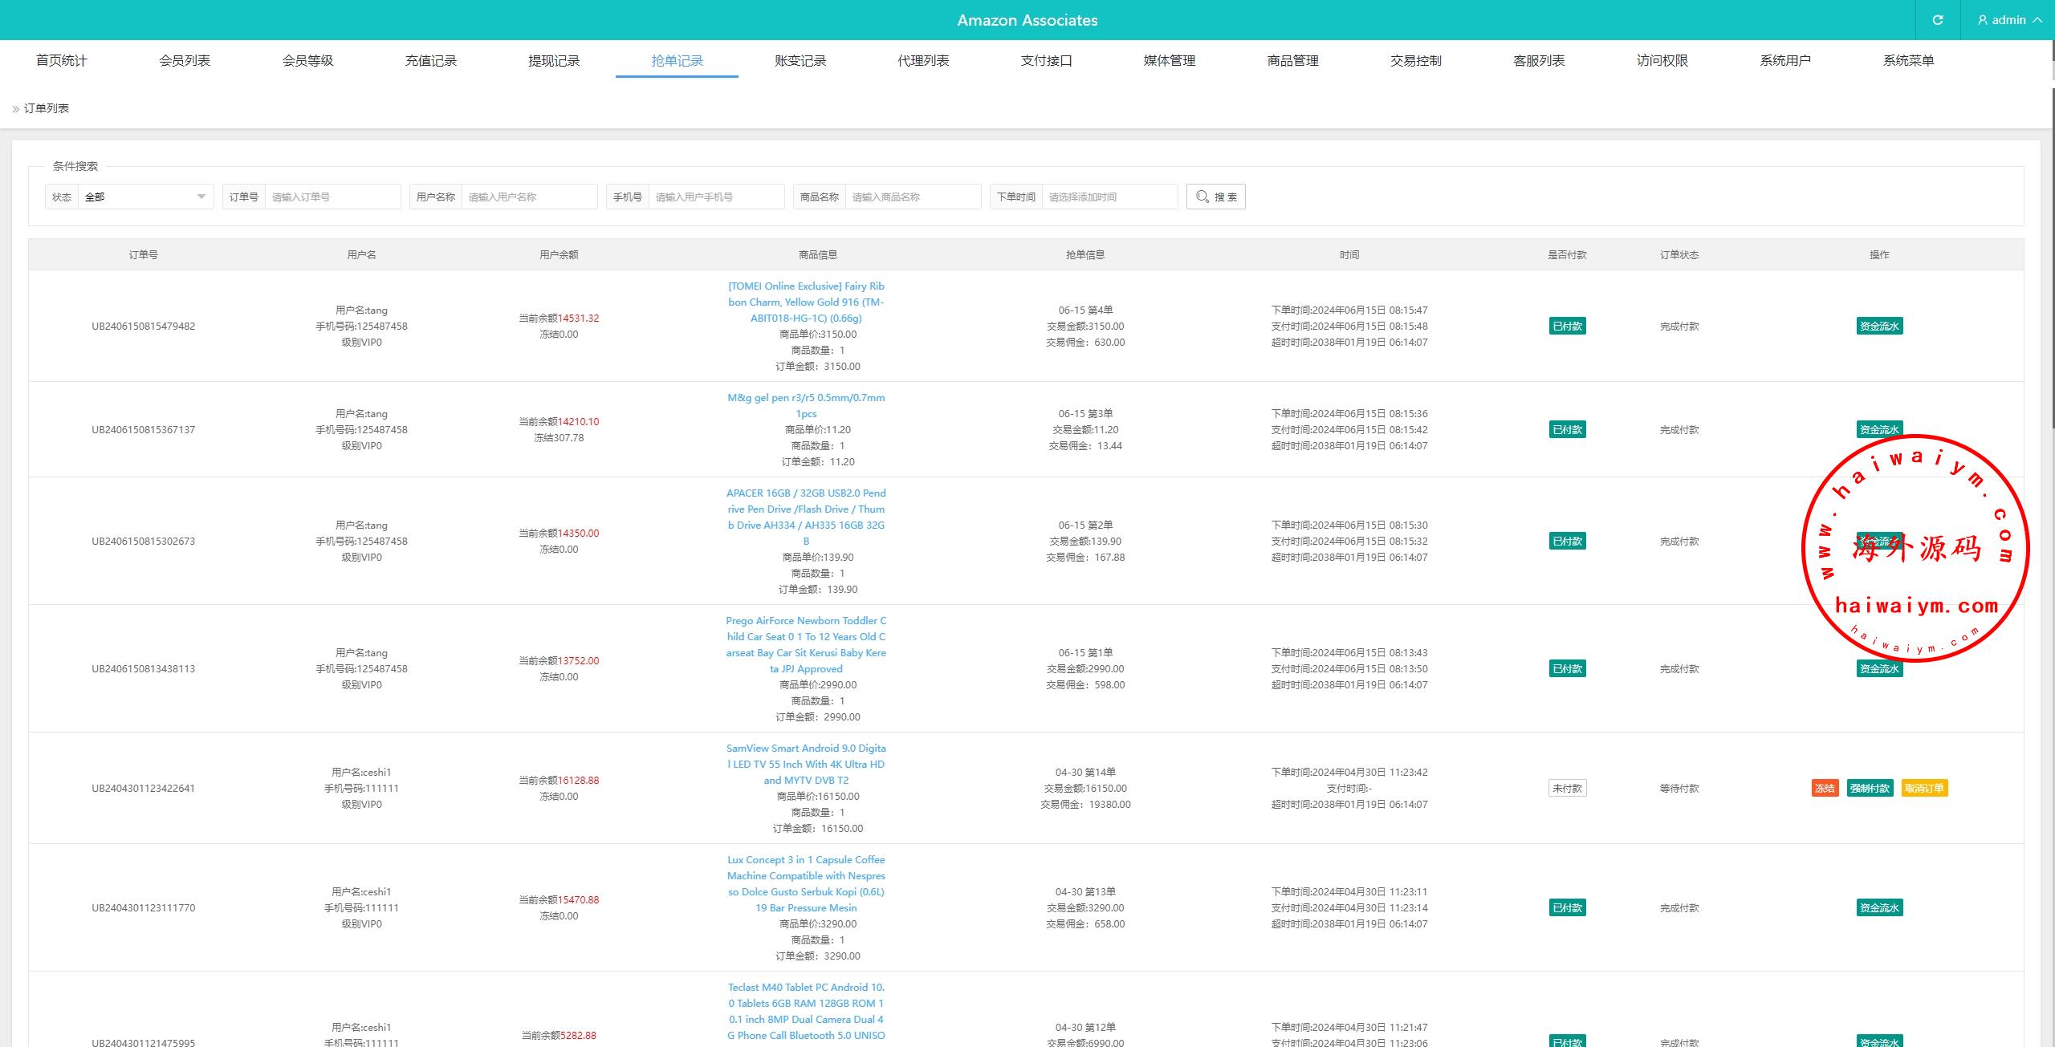The image size is (2055, 1047).
Task: Expand the 状态 status dropdown
Action: (145, 197)
